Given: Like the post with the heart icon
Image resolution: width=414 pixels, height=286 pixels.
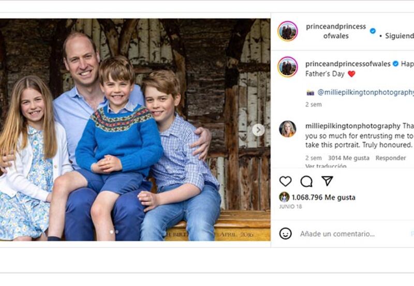Looking at the screenshot, I should (x=285, y=182).
